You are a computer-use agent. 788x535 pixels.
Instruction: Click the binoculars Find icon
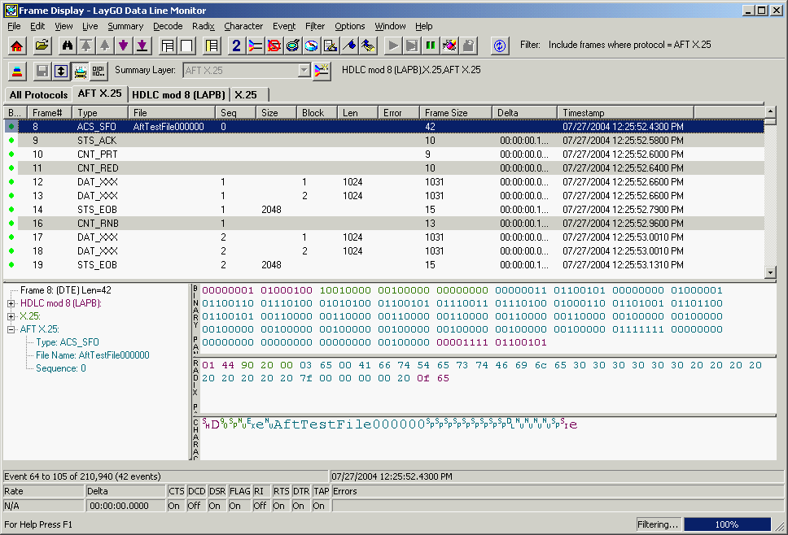pos(68,46)
